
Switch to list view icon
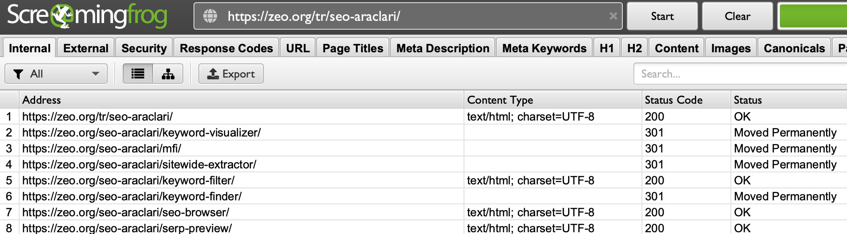pos(138,74)
